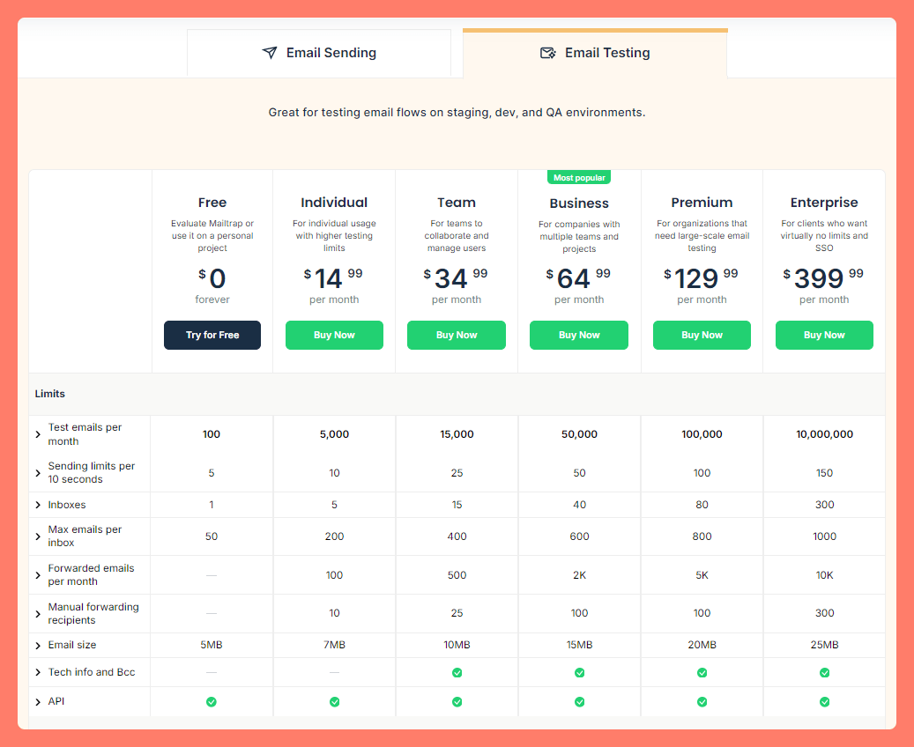
Task: Expand the API row chevron
Action: [x=38, y=702]
